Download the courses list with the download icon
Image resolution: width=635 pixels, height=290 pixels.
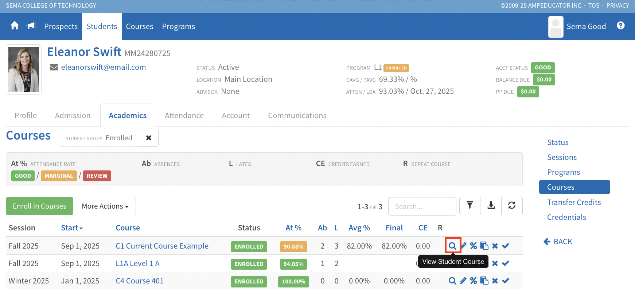coord(491,206)
